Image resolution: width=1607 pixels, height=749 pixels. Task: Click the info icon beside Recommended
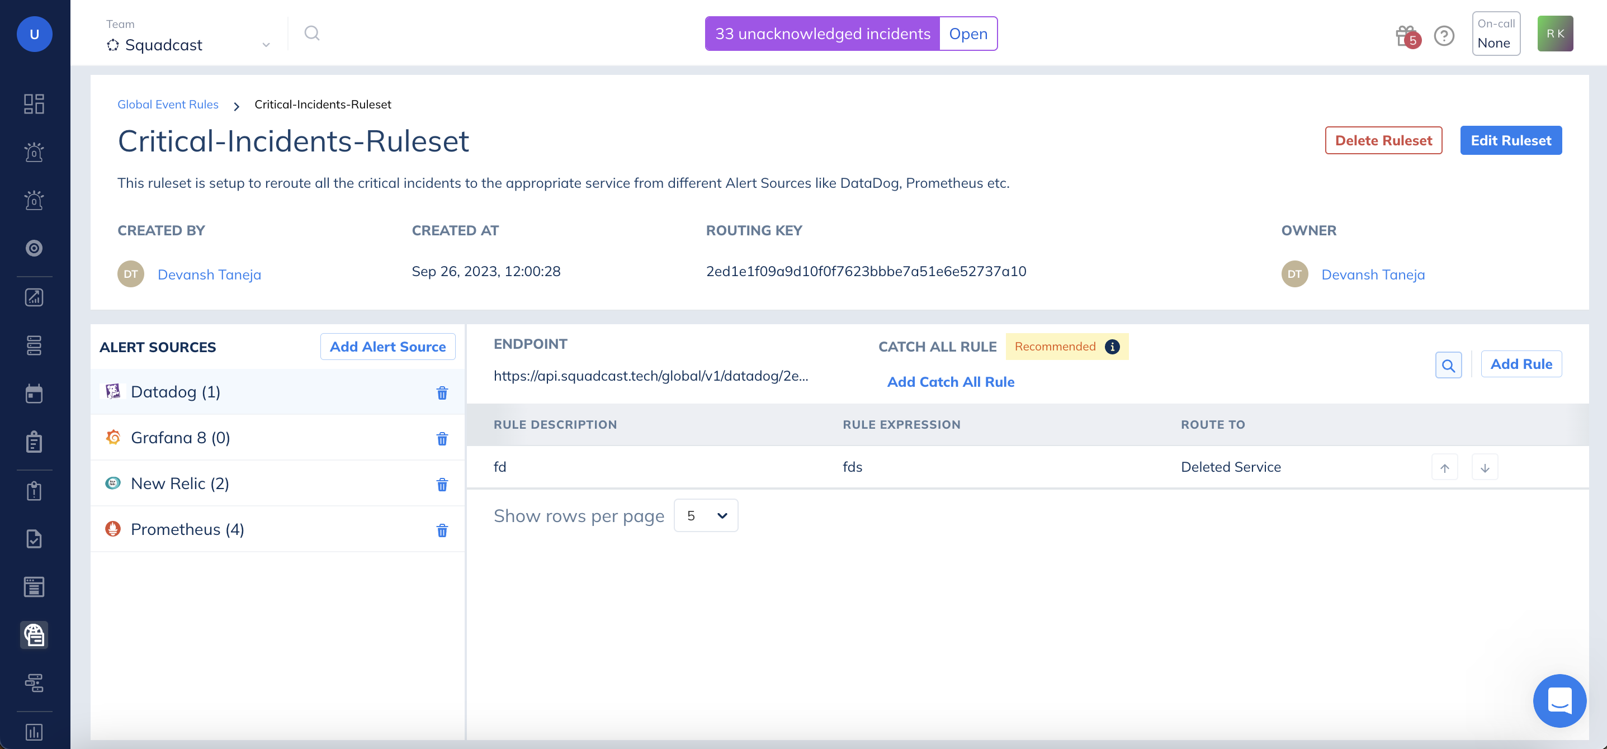1112,347
